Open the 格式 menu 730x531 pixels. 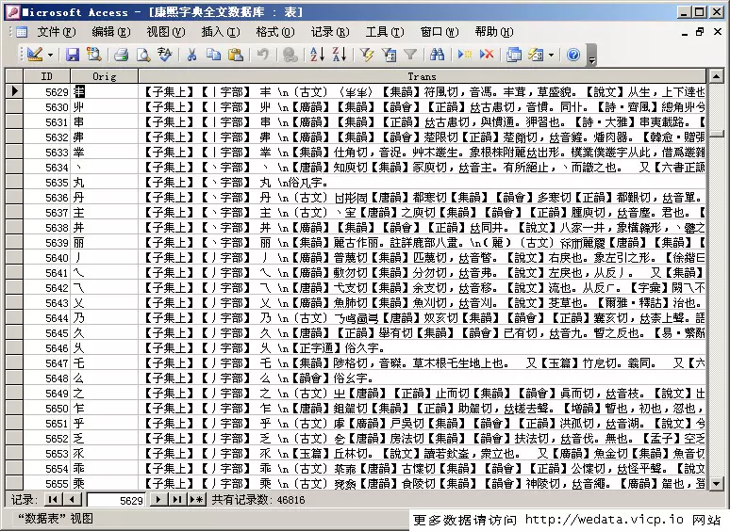pos(275,32)
